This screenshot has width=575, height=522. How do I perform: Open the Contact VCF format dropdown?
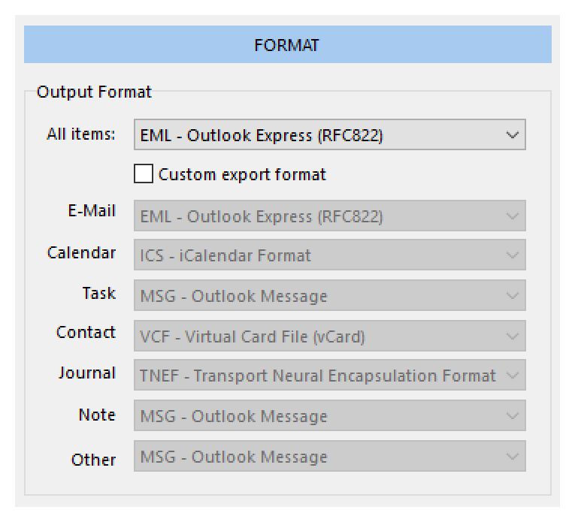coord(329,336)
